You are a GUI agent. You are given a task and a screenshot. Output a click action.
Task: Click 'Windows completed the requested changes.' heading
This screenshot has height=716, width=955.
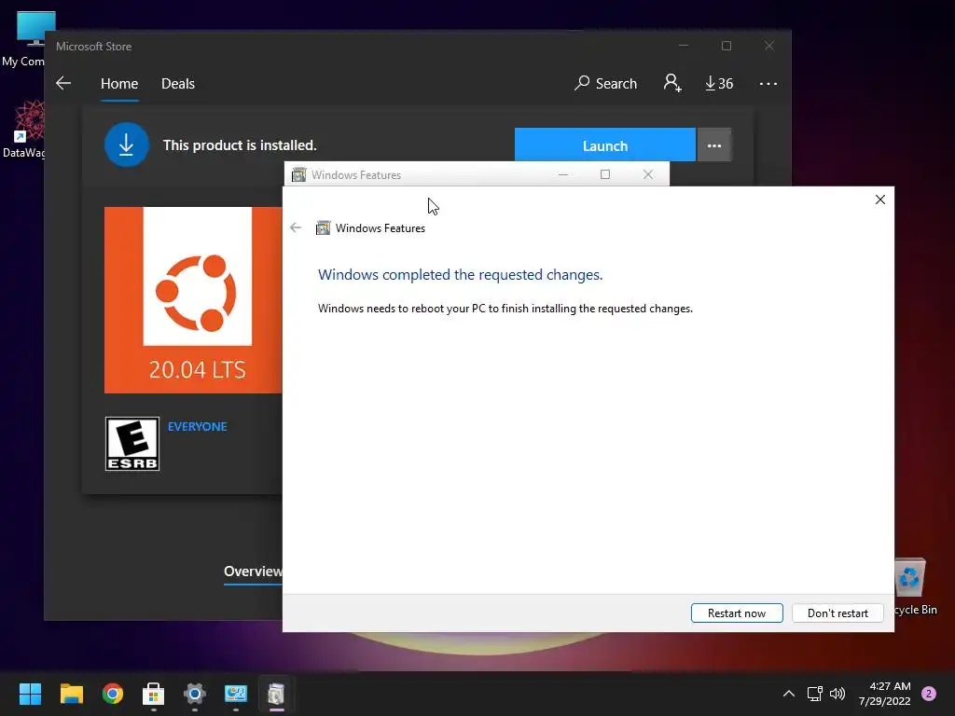coord(461,275)
